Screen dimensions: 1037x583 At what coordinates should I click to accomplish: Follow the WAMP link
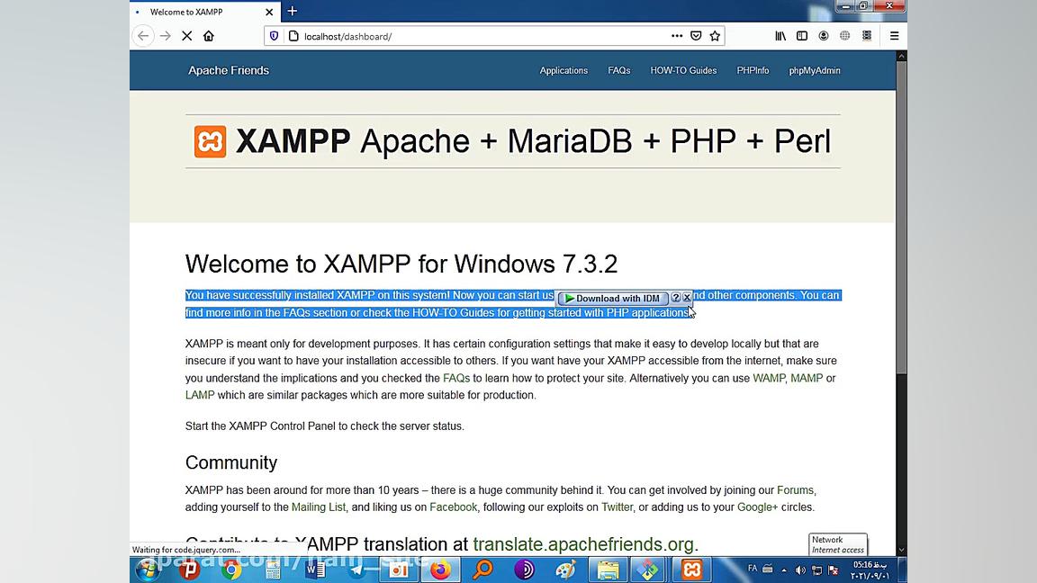(x=769, y=378)
